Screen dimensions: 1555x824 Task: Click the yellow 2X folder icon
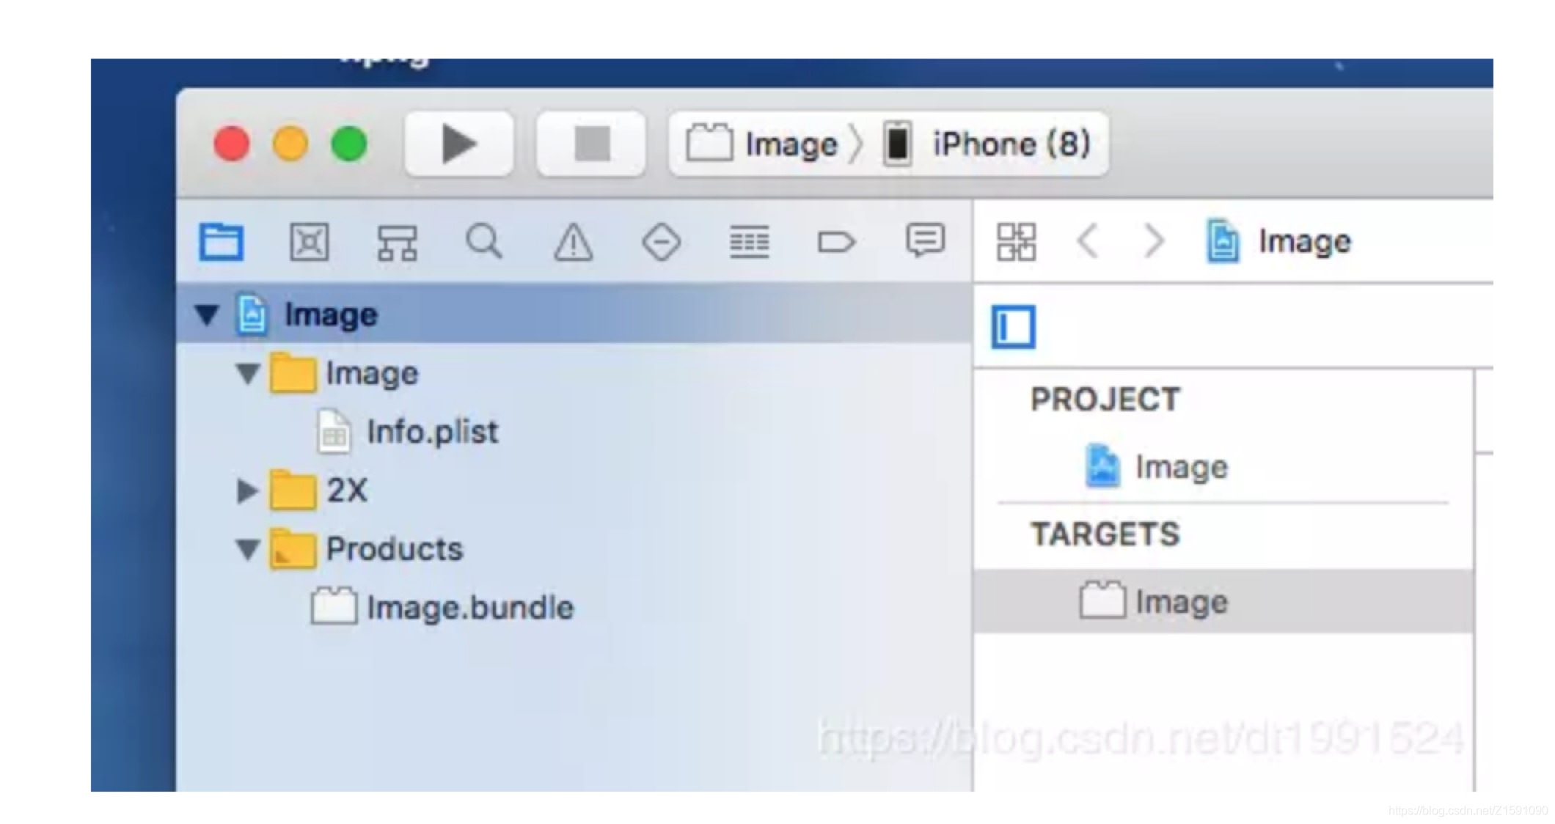[x=293, y=490]
